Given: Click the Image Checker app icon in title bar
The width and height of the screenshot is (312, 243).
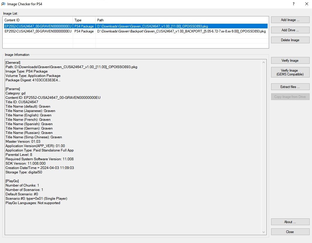Looking at the screenshot, I should (4, 4).
